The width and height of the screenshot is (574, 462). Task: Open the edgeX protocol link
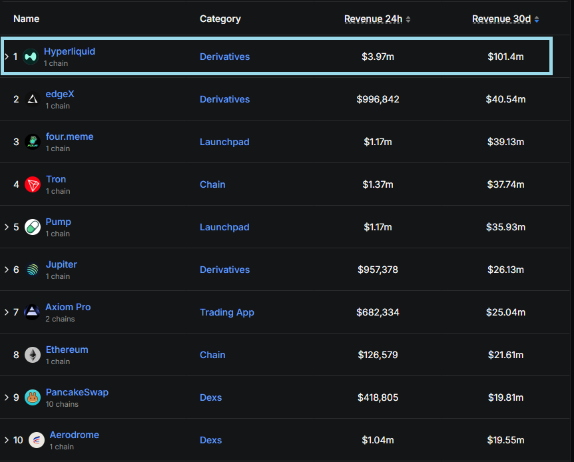(60, 94)
